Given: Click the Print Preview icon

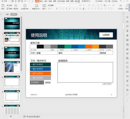Looking at the screenshot, I should tap(22, 1).
